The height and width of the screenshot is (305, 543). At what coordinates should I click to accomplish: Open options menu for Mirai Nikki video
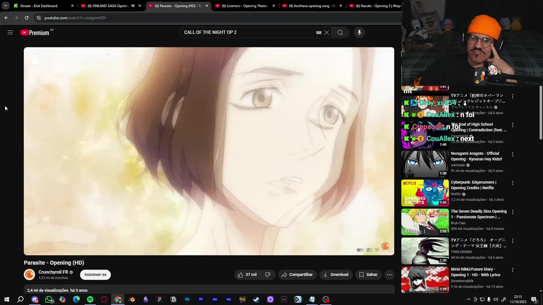[512, 270]
